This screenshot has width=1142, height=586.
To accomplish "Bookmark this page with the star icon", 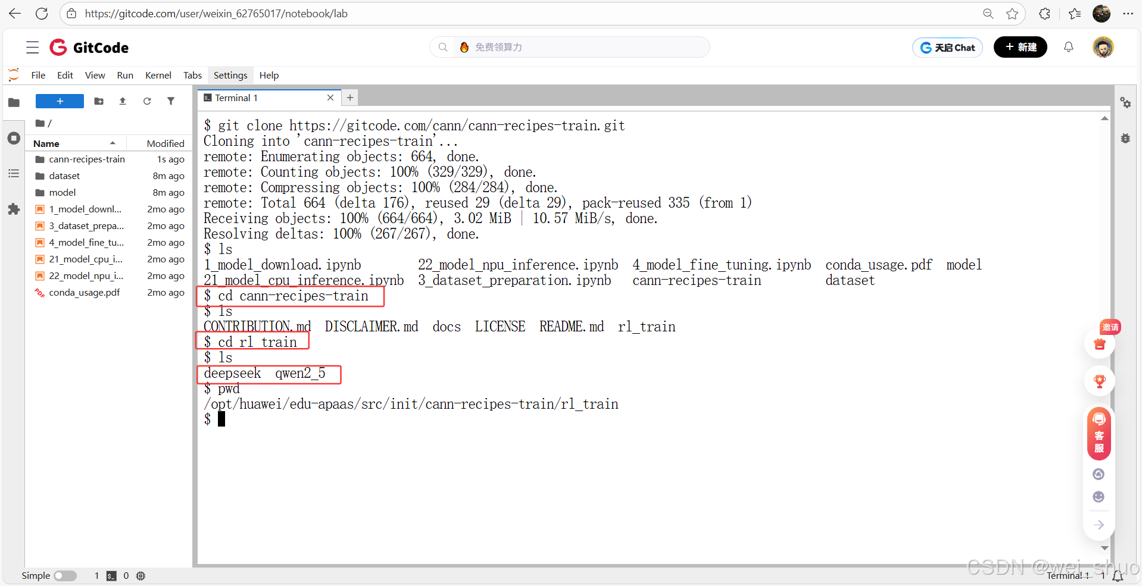I will 1012,14.
